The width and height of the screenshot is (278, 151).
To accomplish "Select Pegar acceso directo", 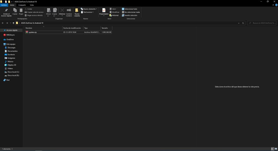I will (34, 15).
